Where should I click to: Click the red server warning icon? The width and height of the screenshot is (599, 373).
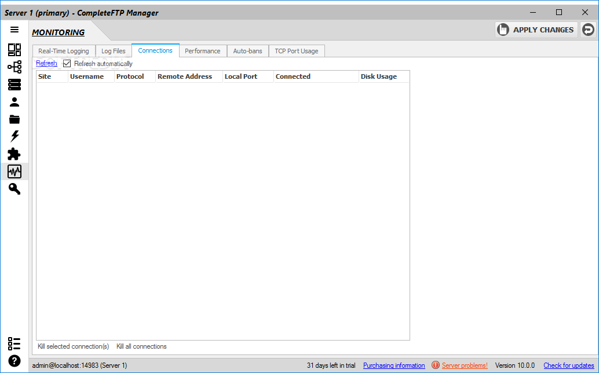(435, 365)
